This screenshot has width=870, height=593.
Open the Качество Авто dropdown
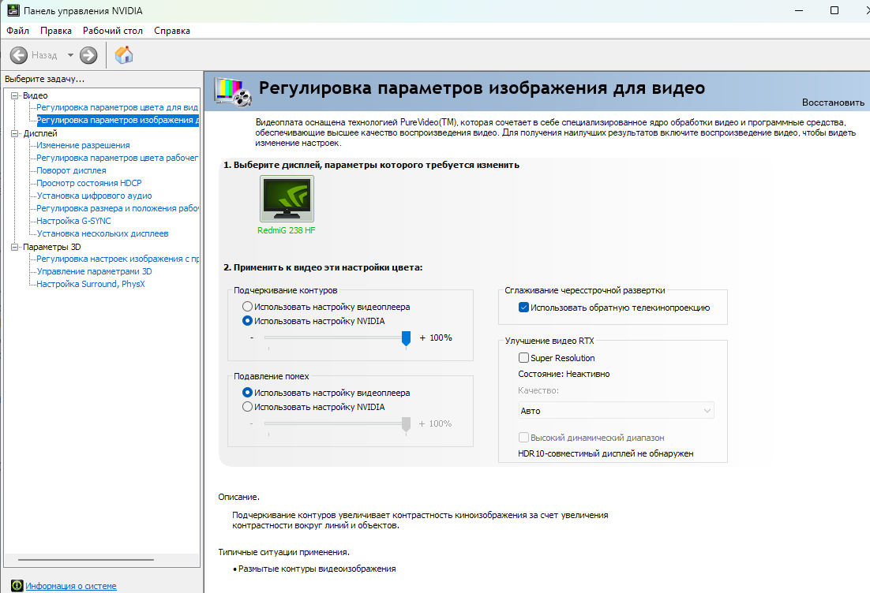coord(616,411)
